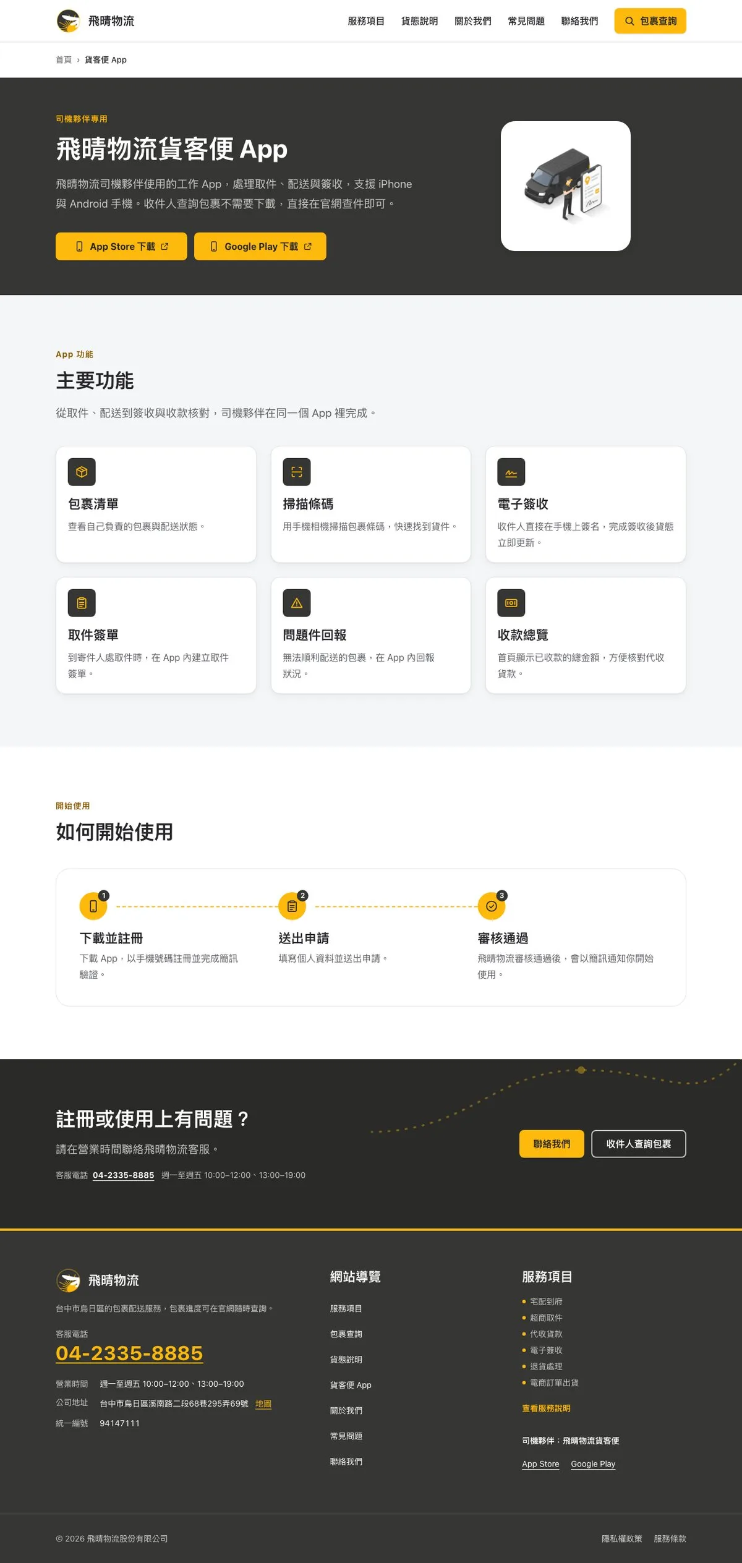Click 貨客便 App in the footer 網站導覽

(351, 1385)
